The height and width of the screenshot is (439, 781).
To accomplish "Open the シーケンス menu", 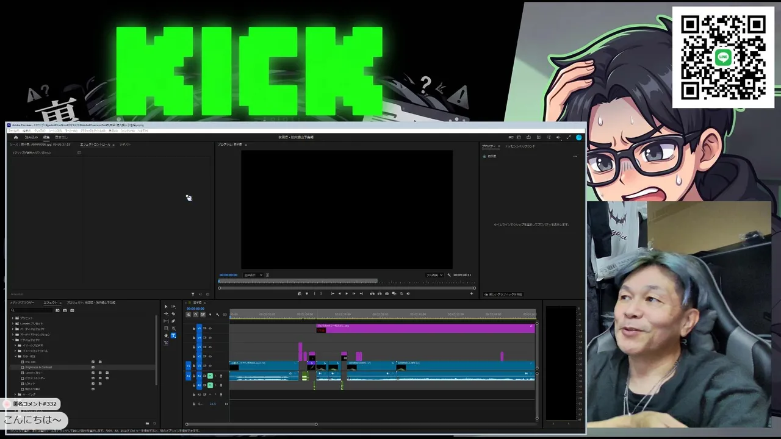I will coord(56,130).
